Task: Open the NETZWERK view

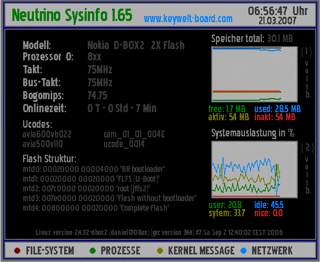Action: pos(272,251)
